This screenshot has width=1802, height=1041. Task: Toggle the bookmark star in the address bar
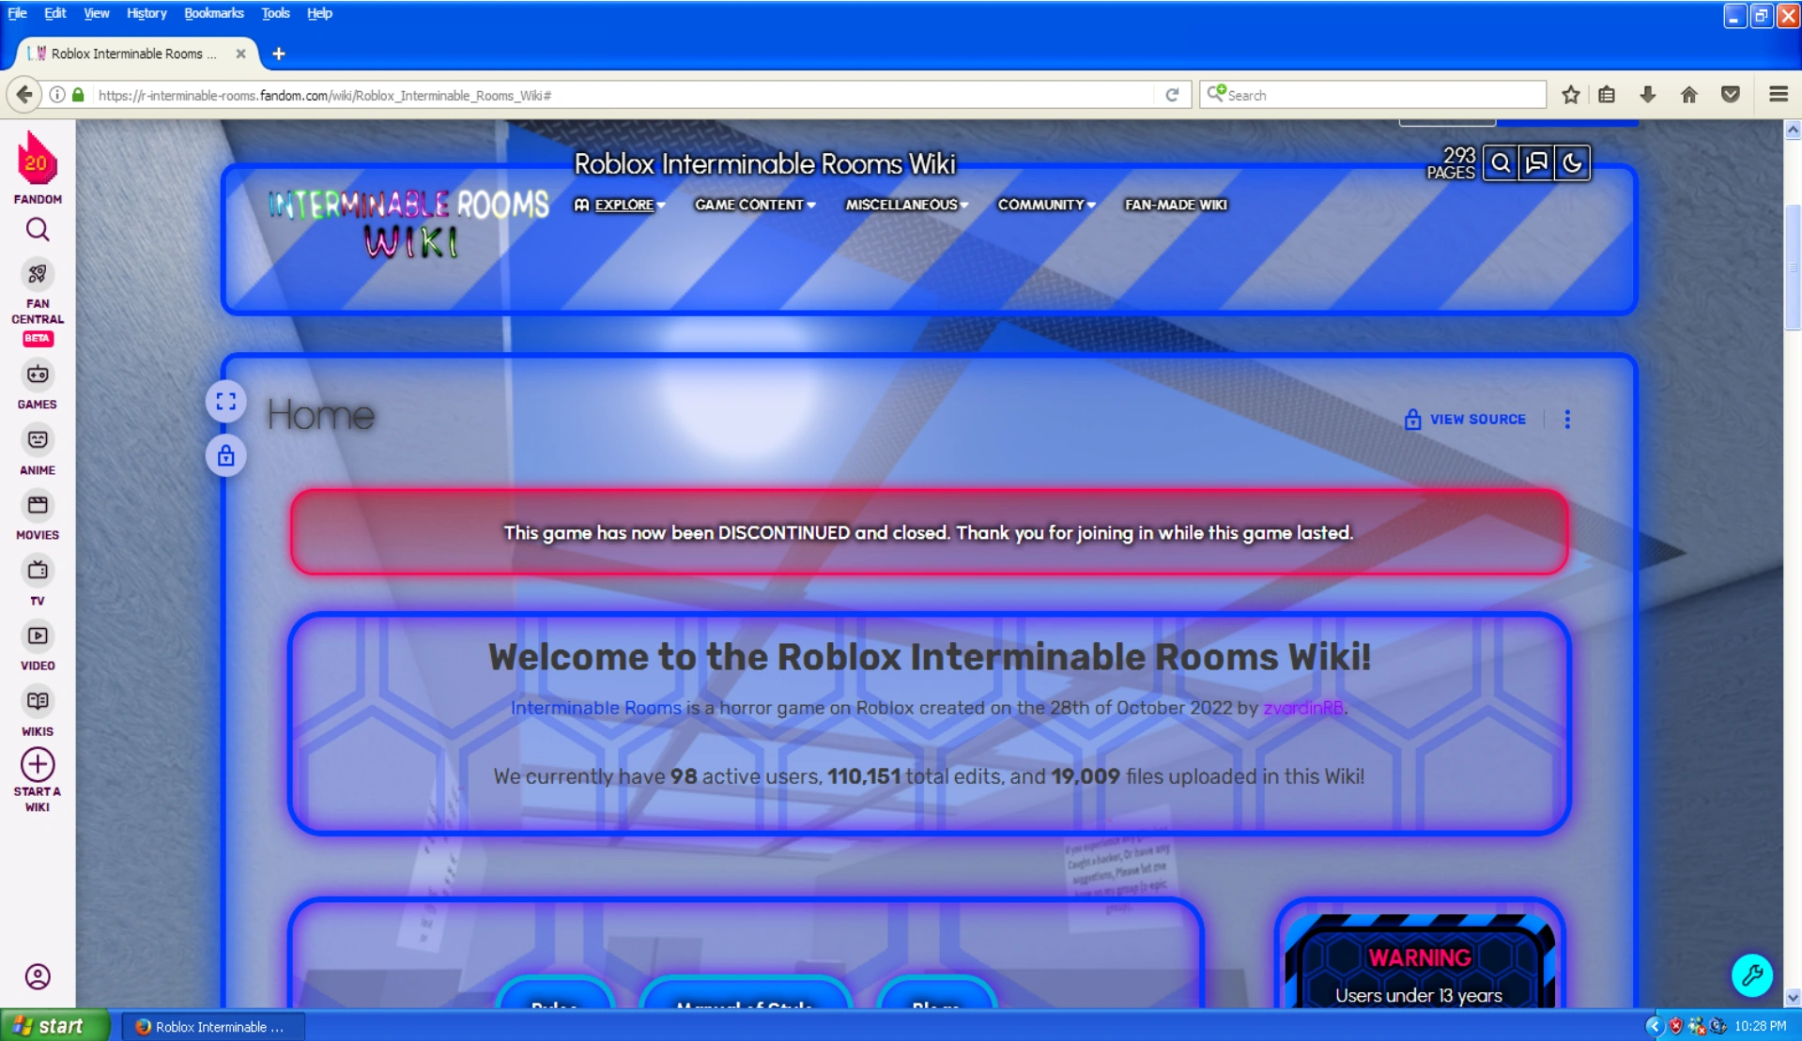[1568, 94]
